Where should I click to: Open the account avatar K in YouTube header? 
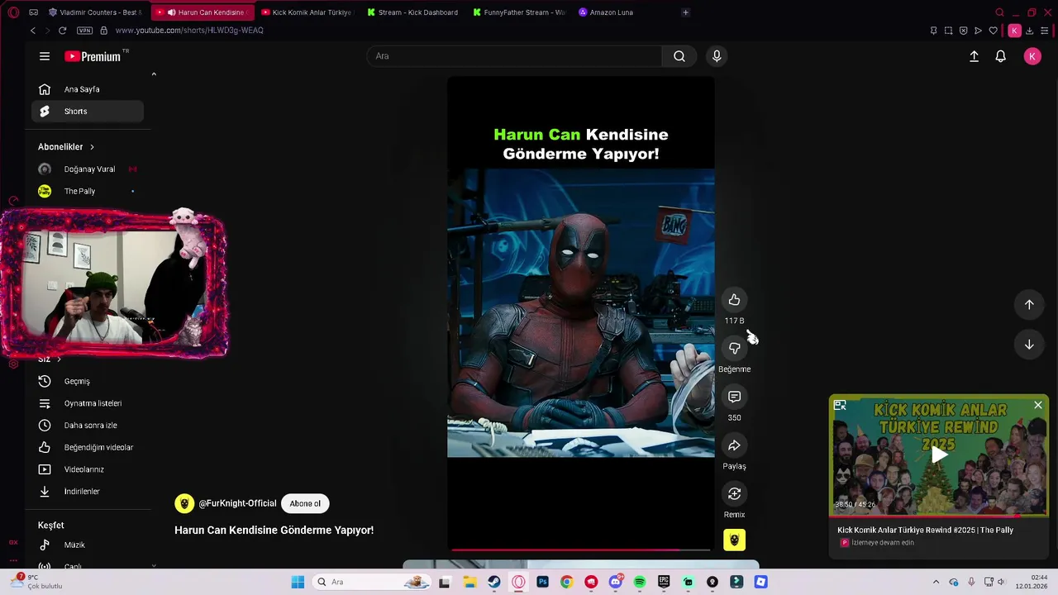click(1032, 56)
